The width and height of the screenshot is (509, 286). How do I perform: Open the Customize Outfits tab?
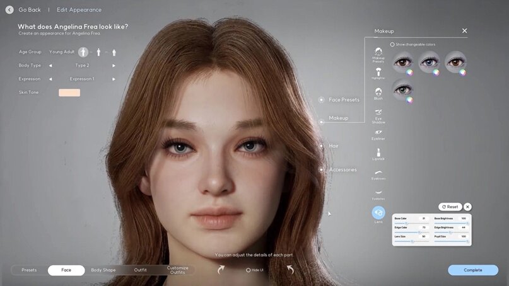pos(178,270)
